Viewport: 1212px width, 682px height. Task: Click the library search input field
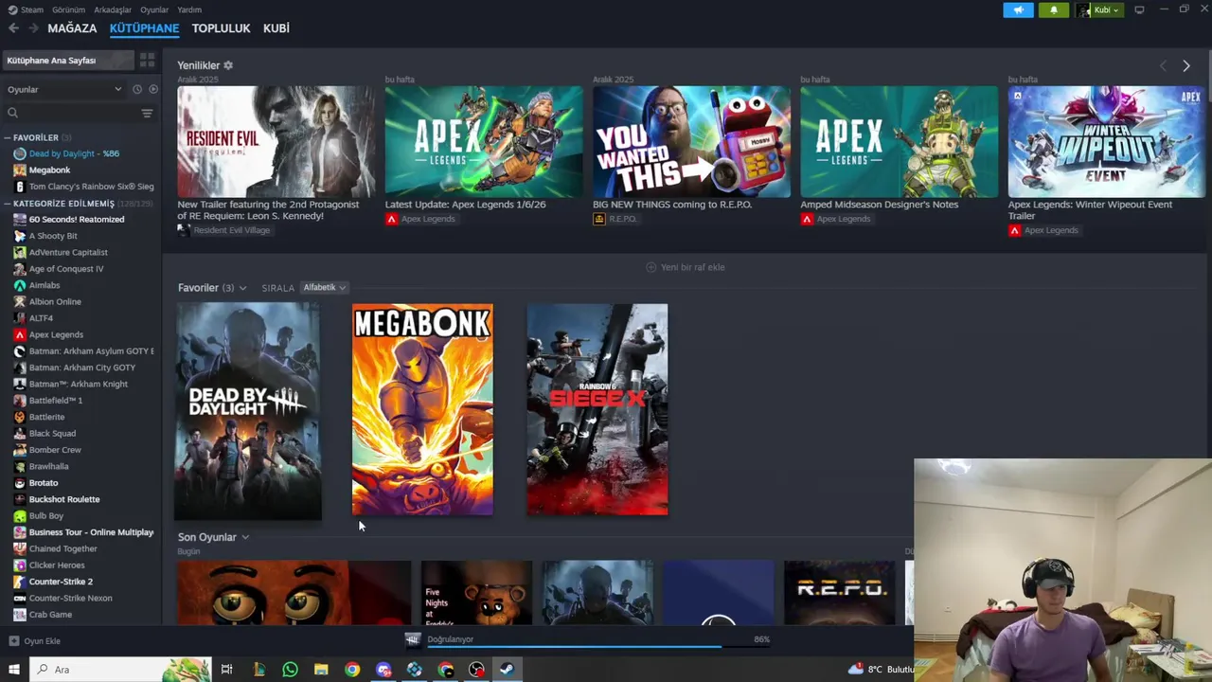[80, 113]
